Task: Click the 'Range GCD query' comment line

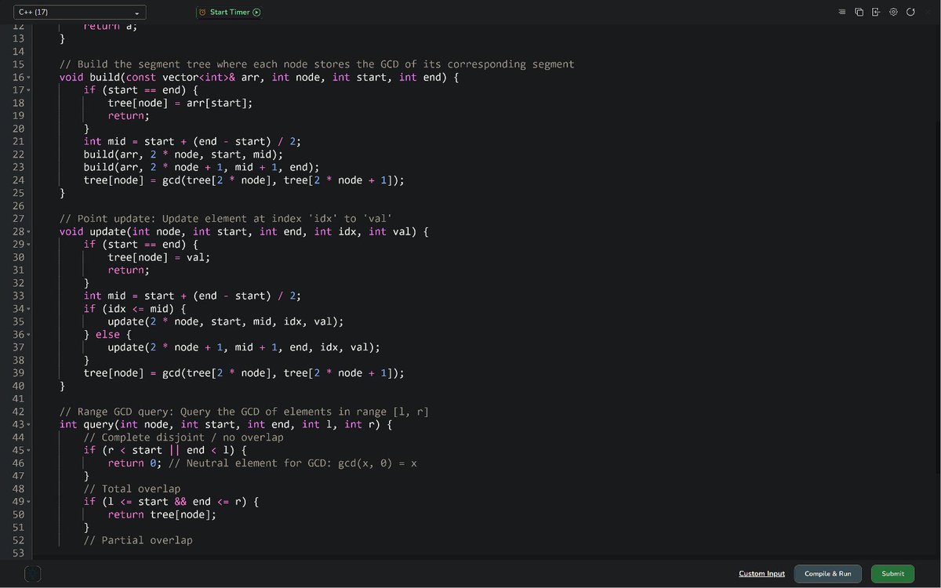Action: (x=244, y=412)
